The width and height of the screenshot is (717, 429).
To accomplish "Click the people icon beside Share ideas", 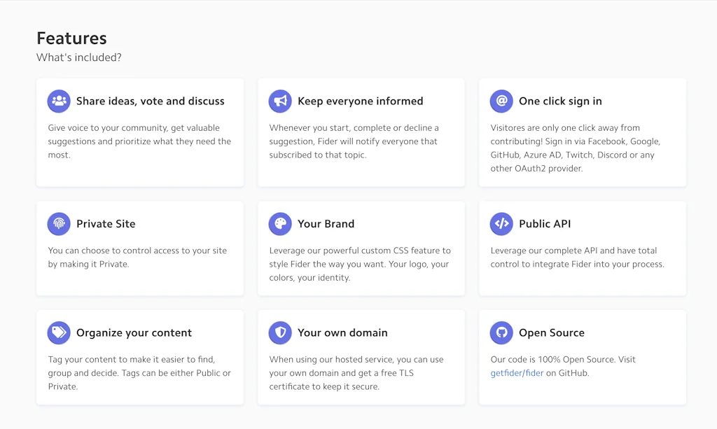I will 59,101.
